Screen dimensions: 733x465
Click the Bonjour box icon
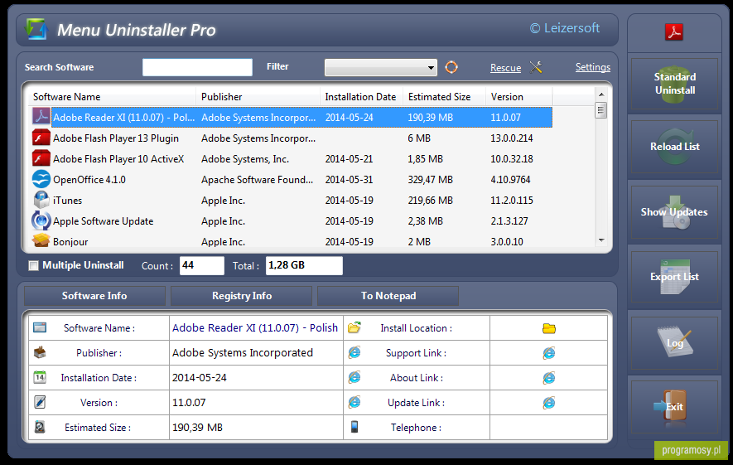click(x=41, y=240)
